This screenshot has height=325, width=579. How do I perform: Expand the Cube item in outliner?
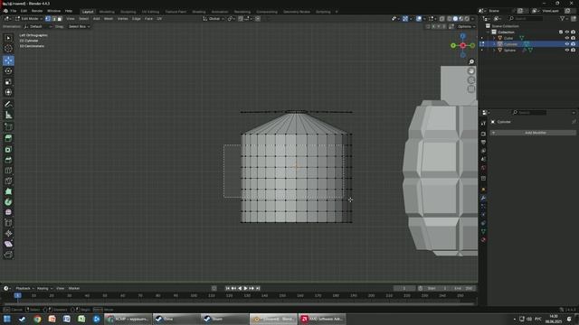click(494, 38)
